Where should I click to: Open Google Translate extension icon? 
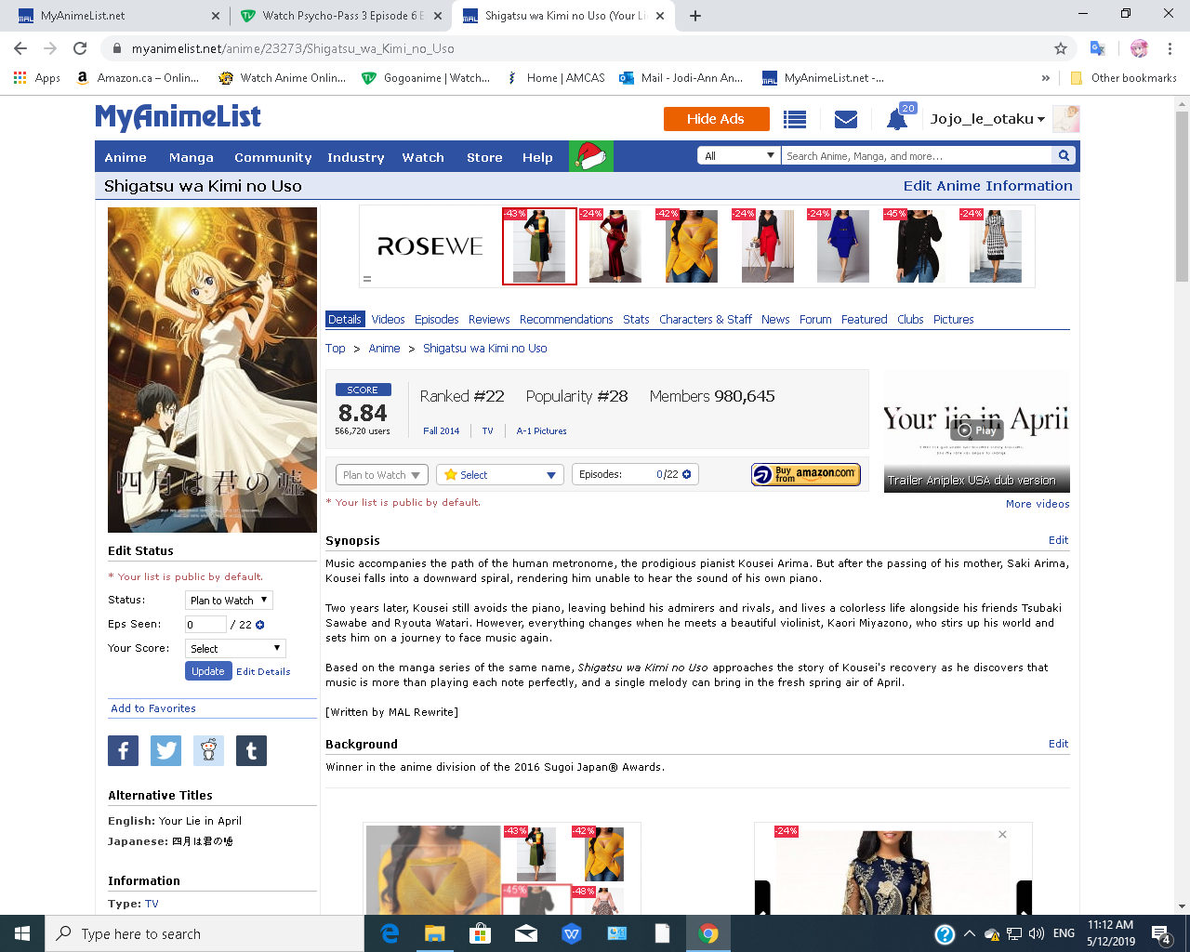(1097, 48)
